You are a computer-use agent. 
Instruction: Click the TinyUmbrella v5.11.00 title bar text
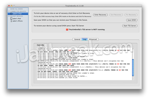74,6
